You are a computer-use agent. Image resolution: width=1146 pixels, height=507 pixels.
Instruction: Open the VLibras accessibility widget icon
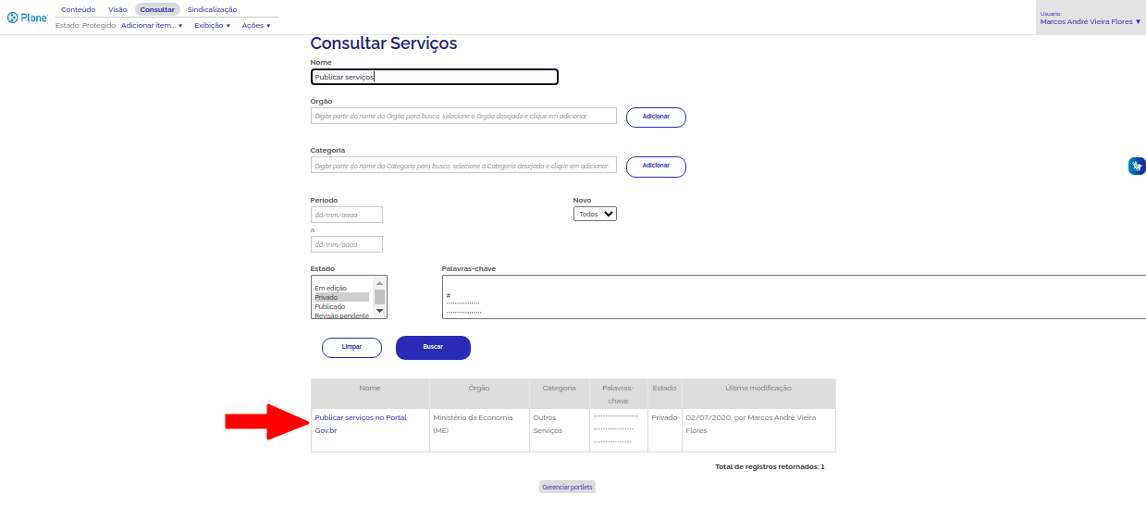tap(1136, 167)
